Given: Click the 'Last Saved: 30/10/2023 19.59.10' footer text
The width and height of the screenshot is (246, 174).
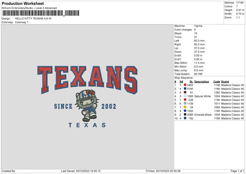Looking at the screenshot, I should click(x=81, y=171).
